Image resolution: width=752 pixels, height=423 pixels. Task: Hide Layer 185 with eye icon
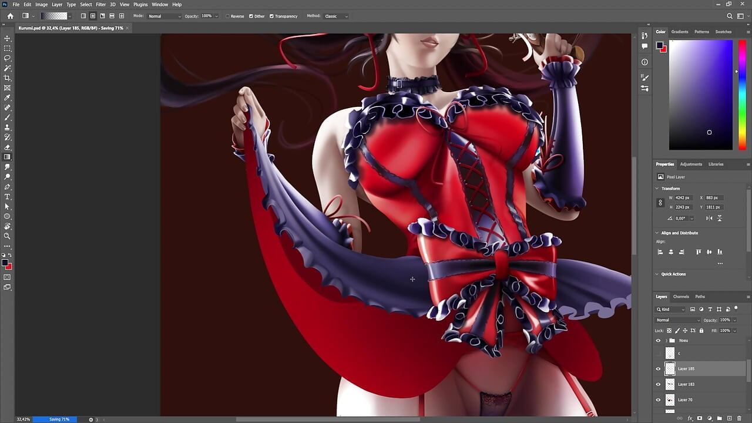(x=658, y=369)
